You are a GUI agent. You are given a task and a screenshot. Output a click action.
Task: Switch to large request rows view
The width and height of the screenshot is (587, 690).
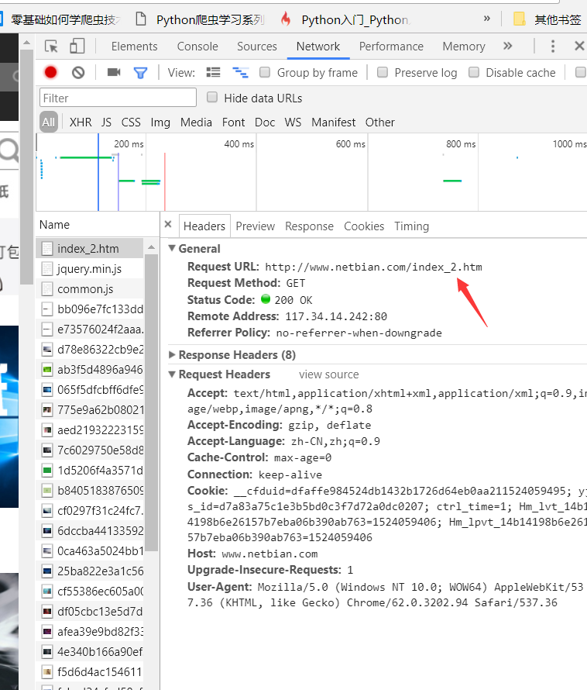pyautogui.click(x=214, y=72)
